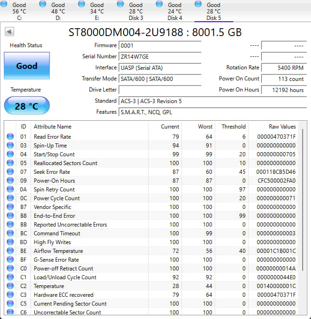Click status orb for Read Error Rate
This screenshot has height=319, width=311.
coord(10,136)
